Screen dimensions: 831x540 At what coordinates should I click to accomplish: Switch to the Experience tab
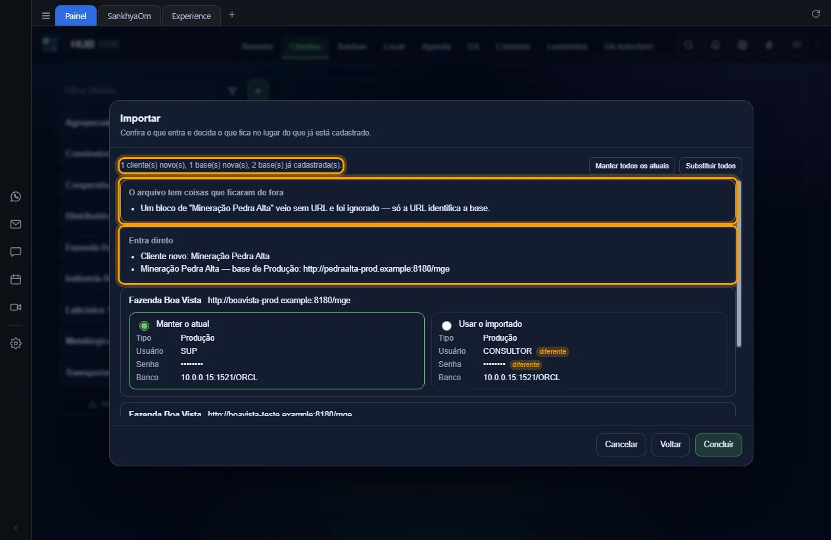(191, 16)
